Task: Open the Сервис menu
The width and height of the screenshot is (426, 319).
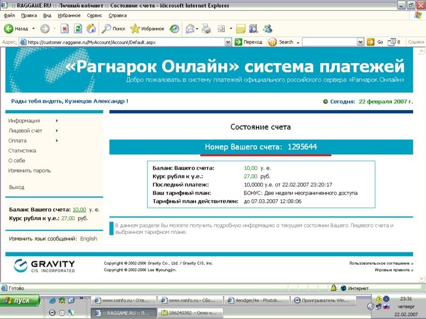Action: coord(94,15)
